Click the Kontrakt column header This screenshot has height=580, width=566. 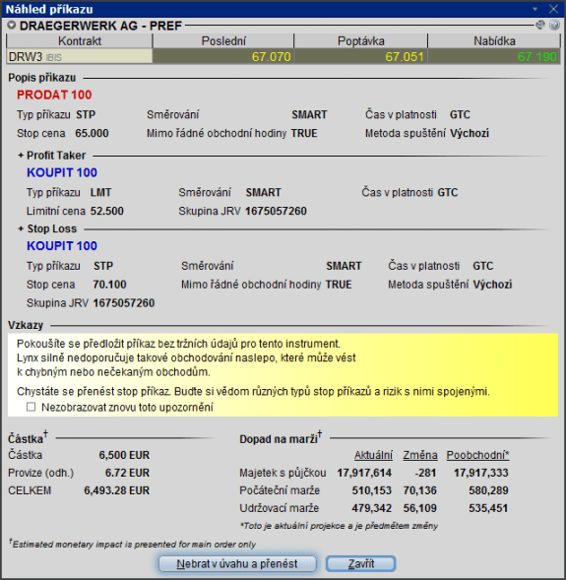(79, 41)
